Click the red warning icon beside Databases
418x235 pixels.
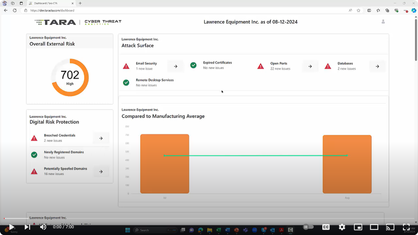328,66
